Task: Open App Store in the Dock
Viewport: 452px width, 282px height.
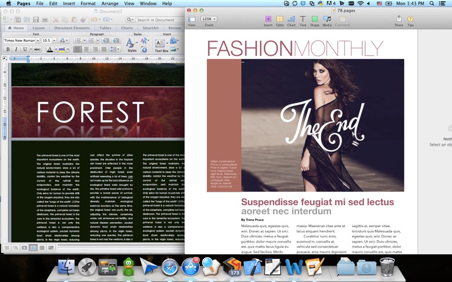Action: [x=190, y=267]
